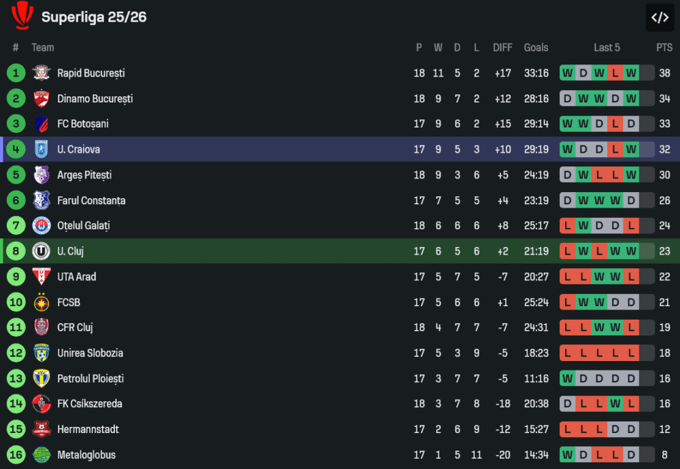This screenshot has width=680, height=469.
Task: Click the embed code icon button
Action: [x=660, y=18]
